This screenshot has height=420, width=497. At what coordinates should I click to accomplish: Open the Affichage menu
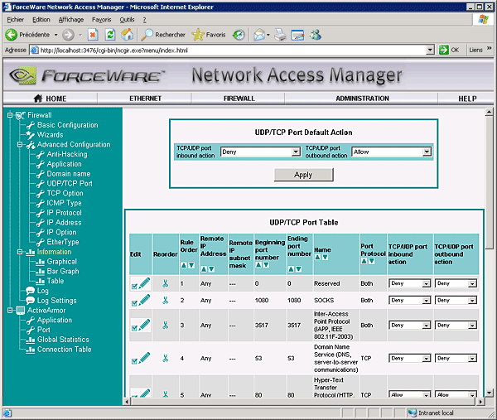[x=71, y=20]
